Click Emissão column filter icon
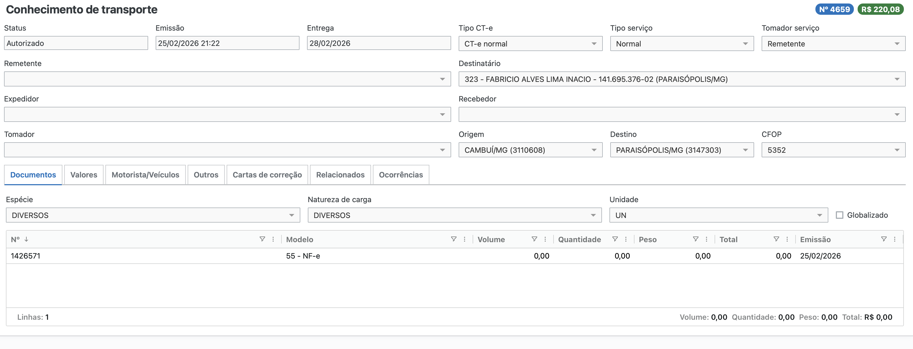Screen dimensions: 913x349 [884, 239]
